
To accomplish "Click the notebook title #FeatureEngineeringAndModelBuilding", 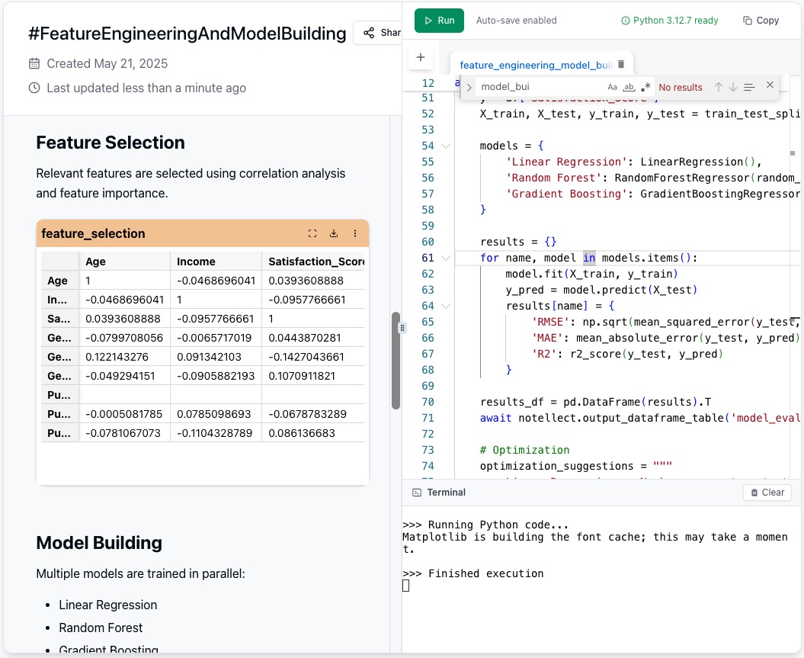I will [x=187, y=34].
